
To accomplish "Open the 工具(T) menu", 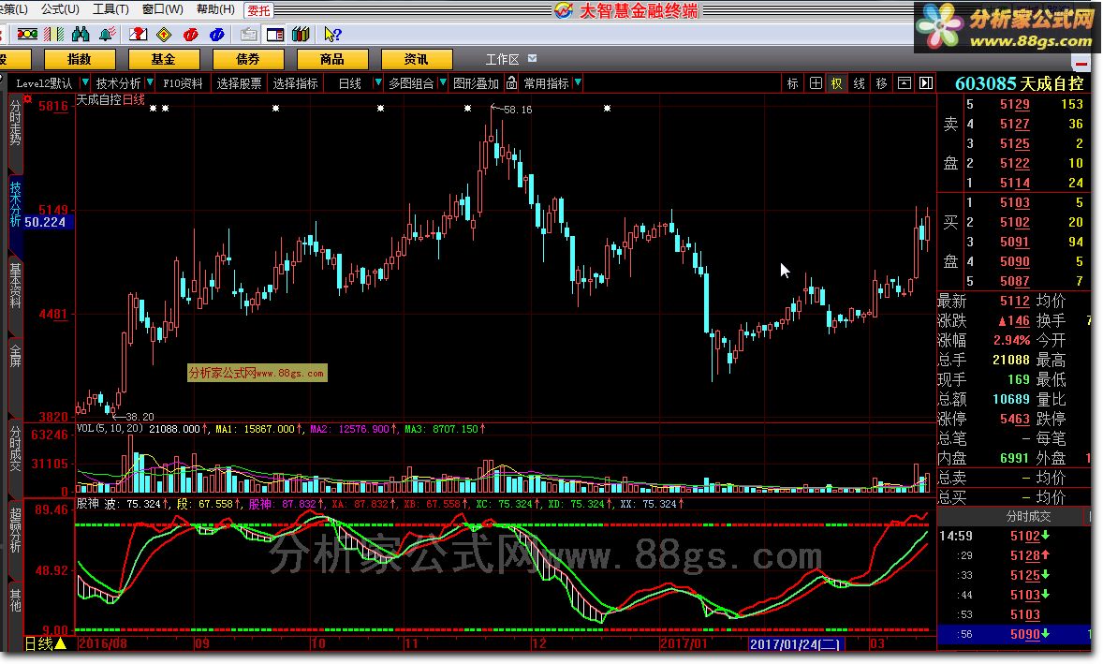I will 110,9.
